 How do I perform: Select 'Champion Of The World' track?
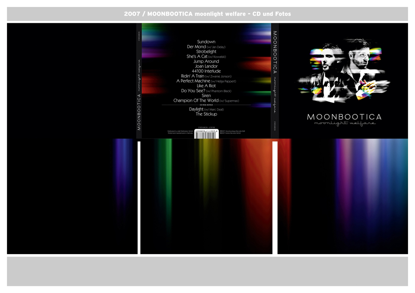pyautogui.click(x=196, y=101)
